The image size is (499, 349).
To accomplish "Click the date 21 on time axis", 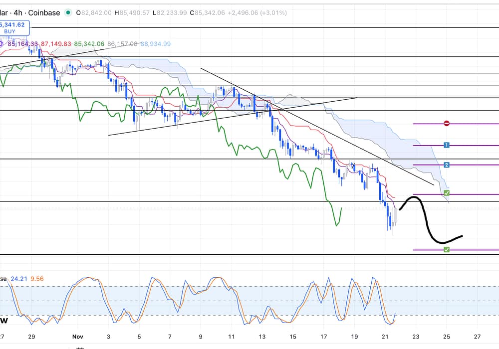I will 385,337.
